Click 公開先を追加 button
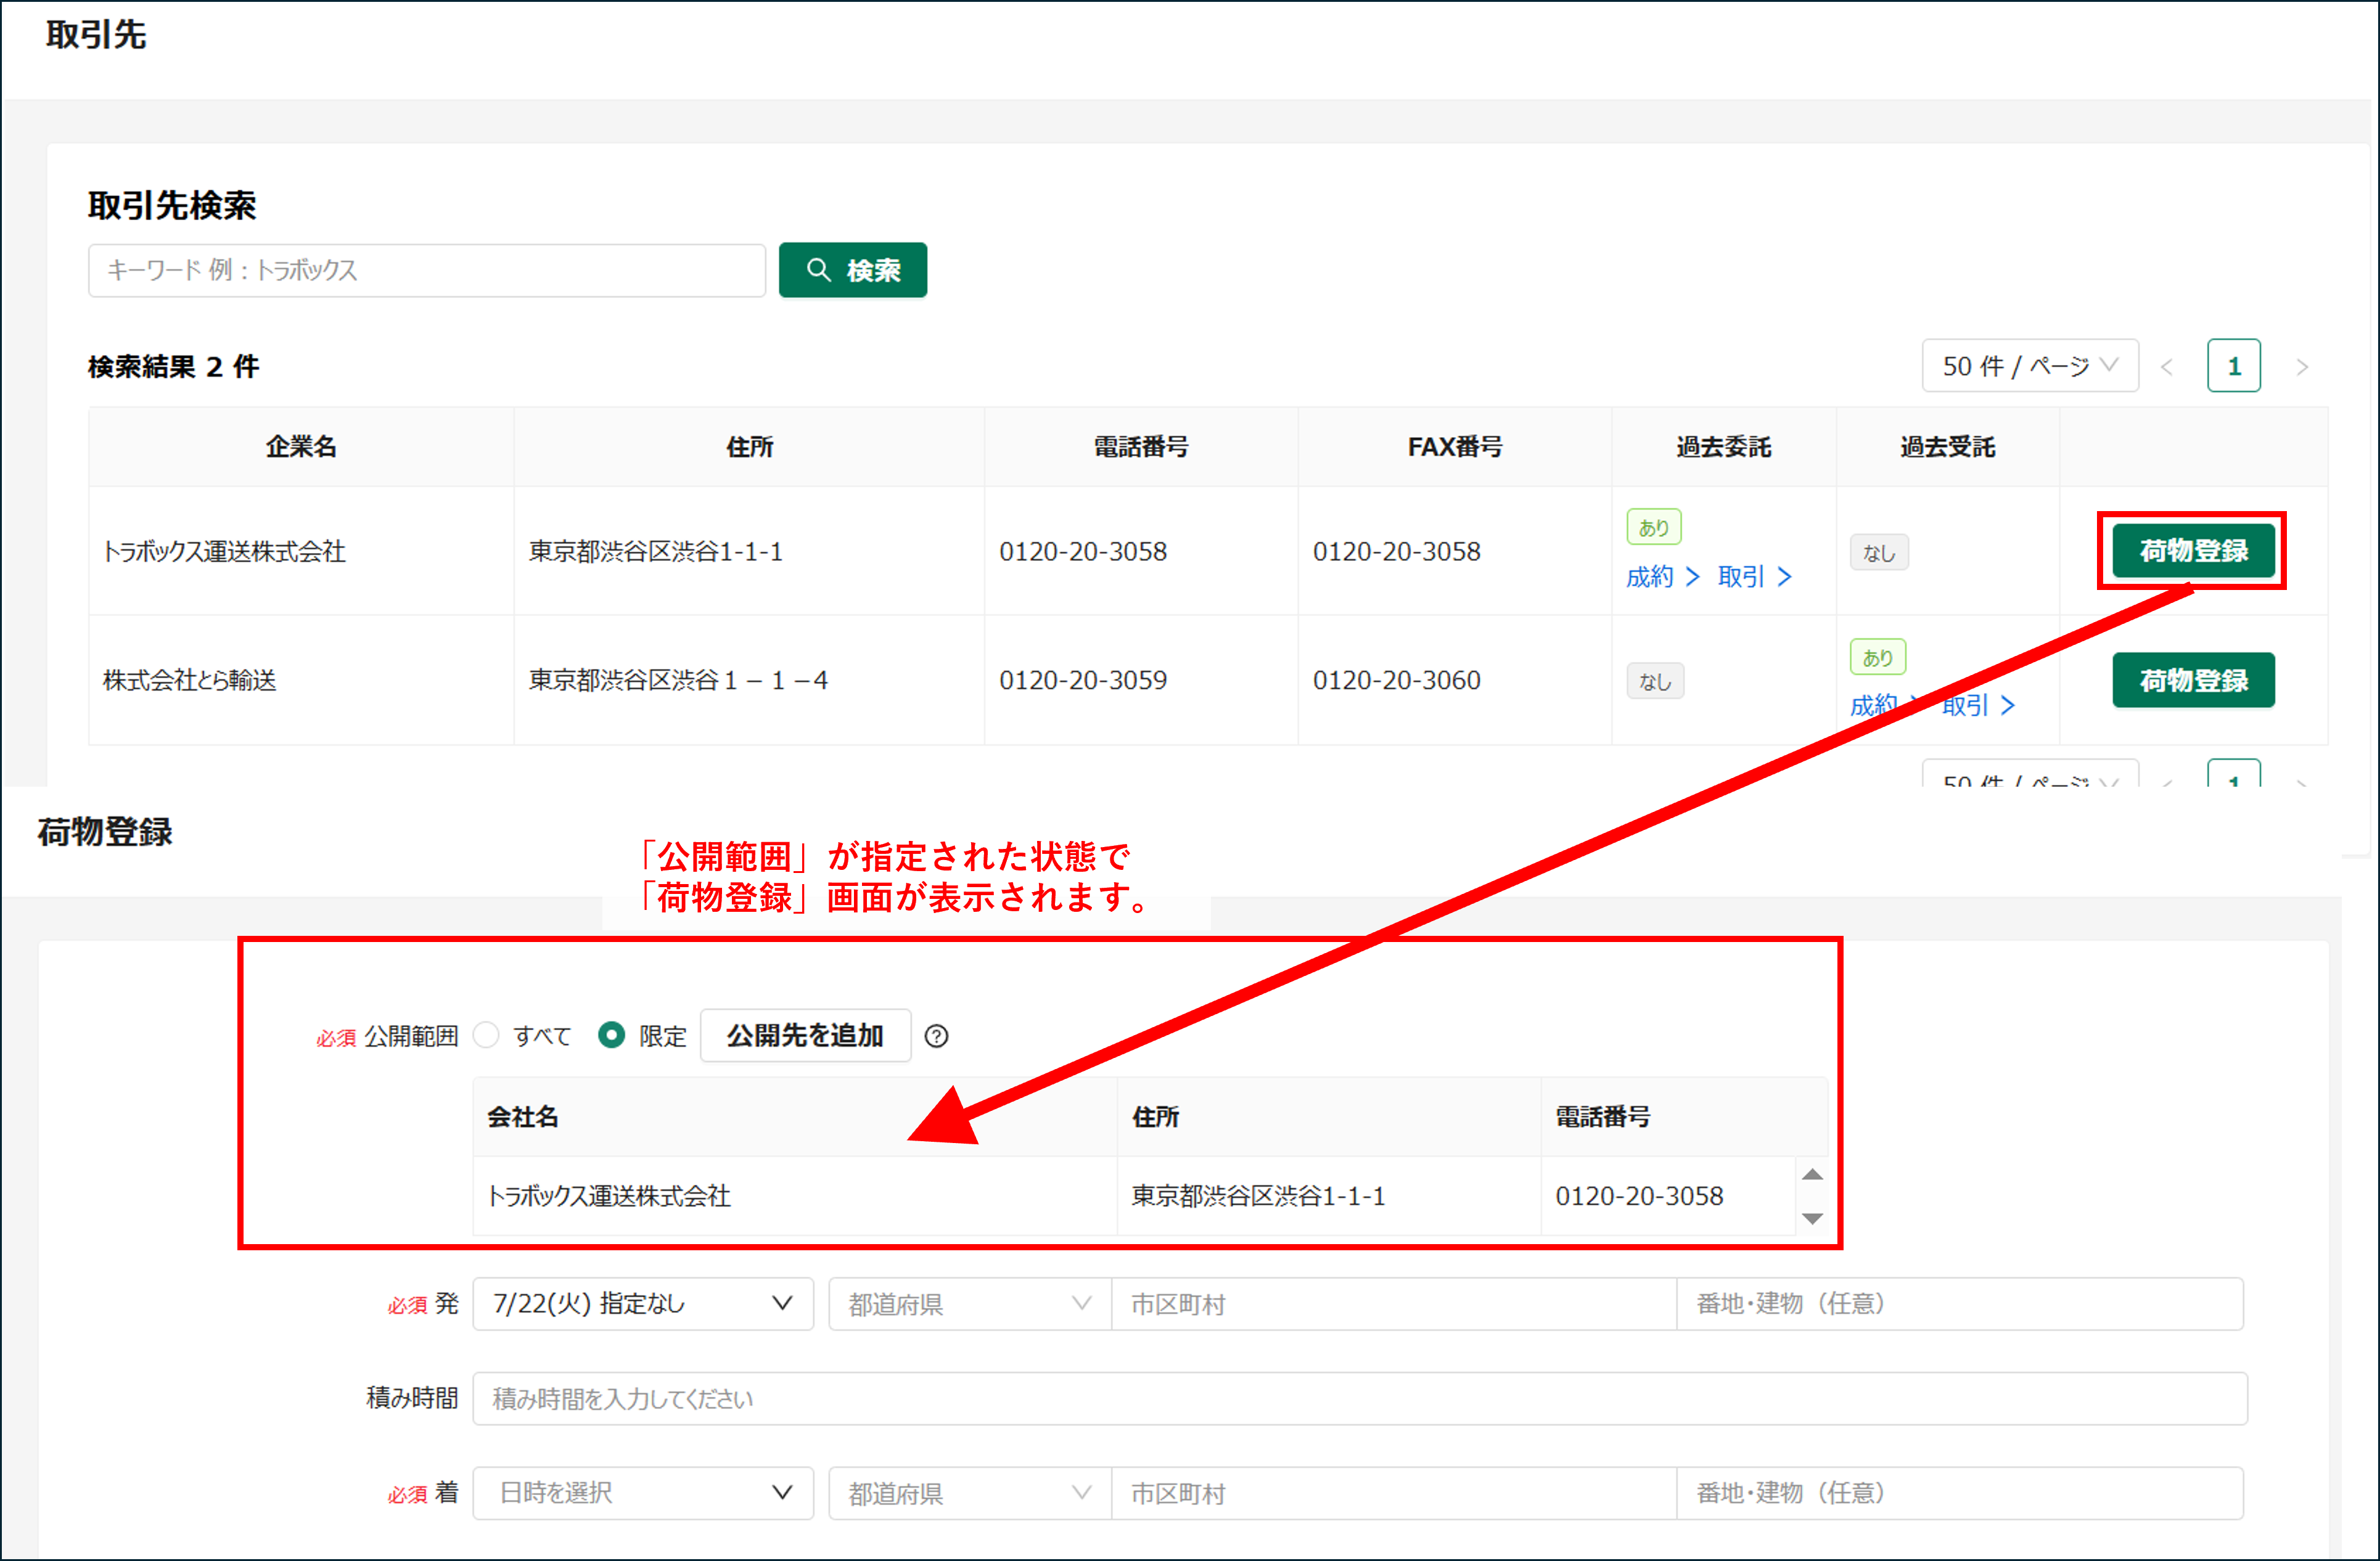2380x1561 pixels. pyautogui.click(x=805, y=1035)
